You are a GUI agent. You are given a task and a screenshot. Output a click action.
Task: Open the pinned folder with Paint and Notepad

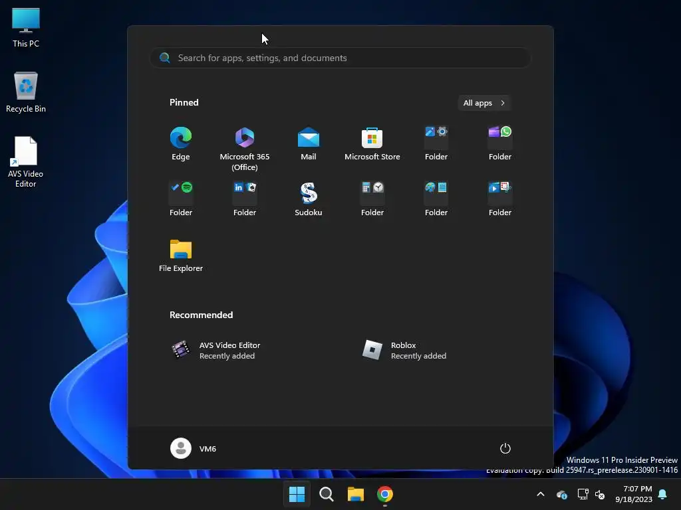[436, 199]
